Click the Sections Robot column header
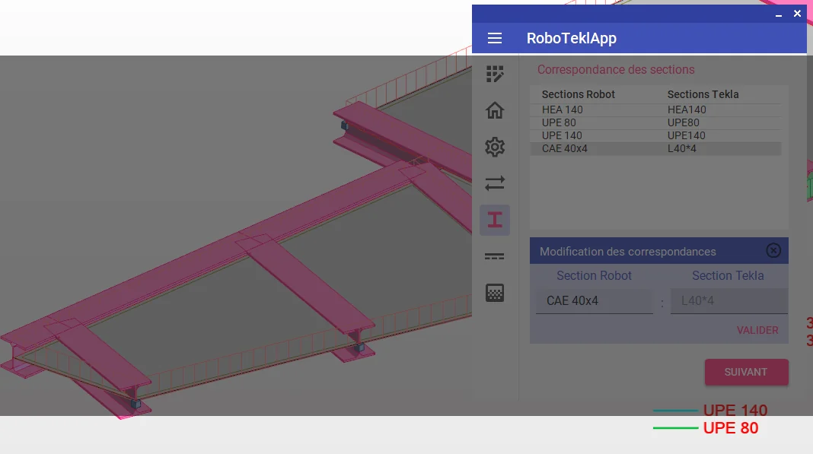Screen dimensions: 813x454 (x=578, y=94)
